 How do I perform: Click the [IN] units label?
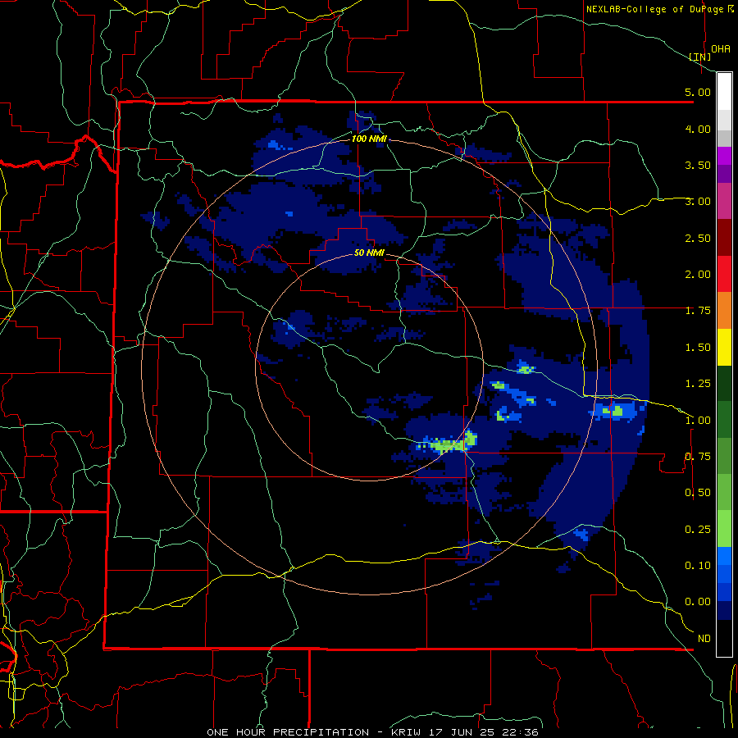(700, 57)
